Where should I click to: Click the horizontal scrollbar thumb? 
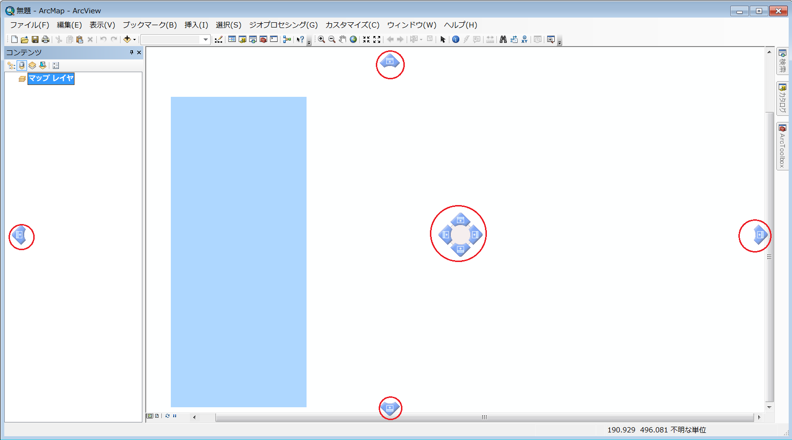[x=485, y=417]
